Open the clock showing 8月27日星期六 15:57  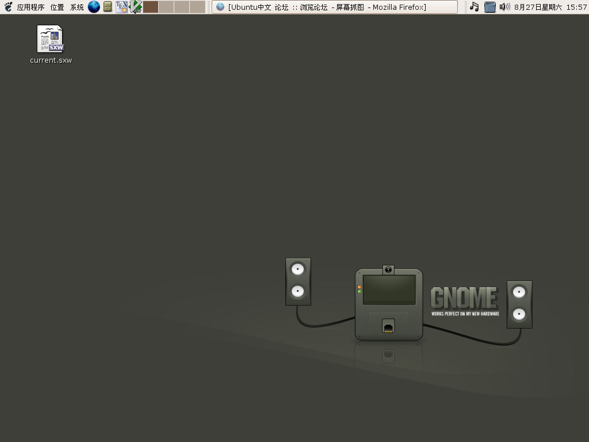pos(550,7)
